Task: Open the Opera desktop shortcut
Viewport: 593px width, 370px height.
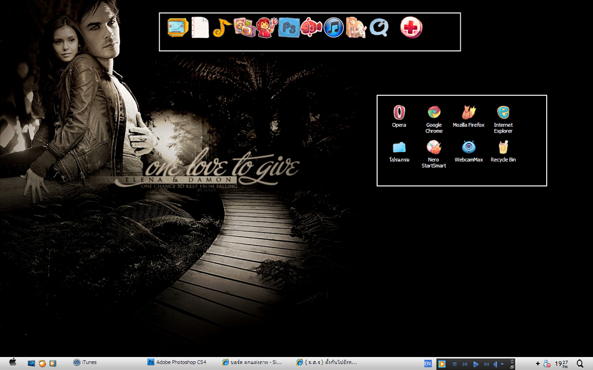Action: [x=399, y=116]
